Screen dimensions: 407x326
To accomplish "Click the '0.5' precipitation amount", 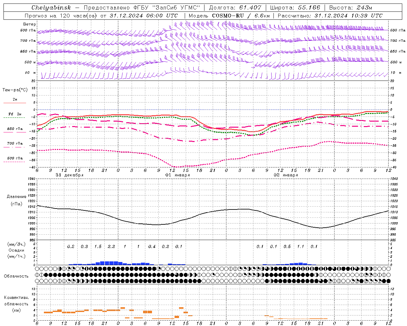I will point(287,247).
